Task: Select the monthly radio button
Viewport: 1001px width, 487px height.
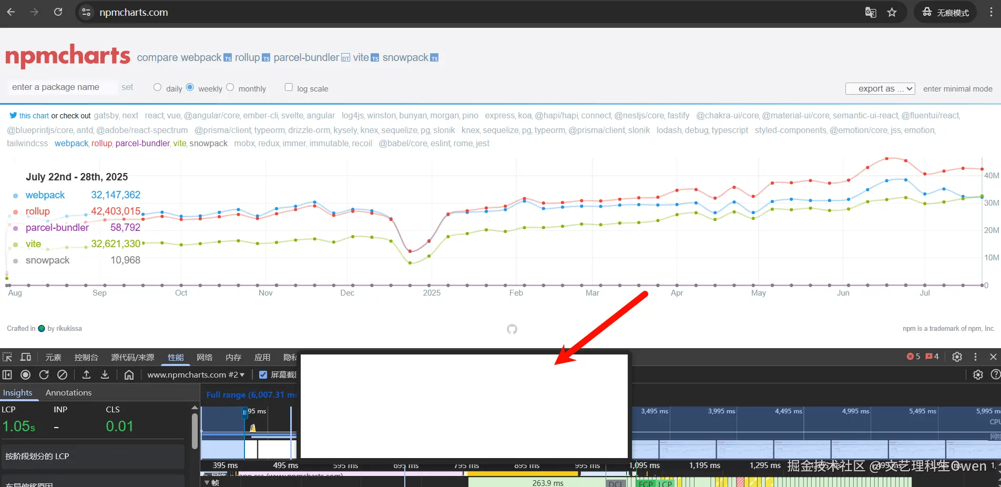Action: (x=230, y=87)
